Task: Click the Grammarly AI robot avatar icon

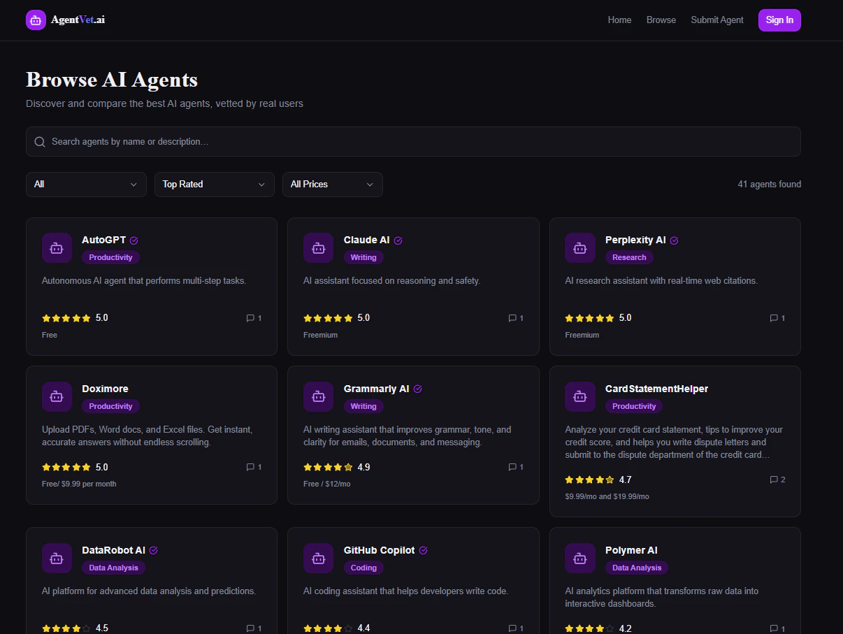Action: pyautogui.click(x=318, y=397)
